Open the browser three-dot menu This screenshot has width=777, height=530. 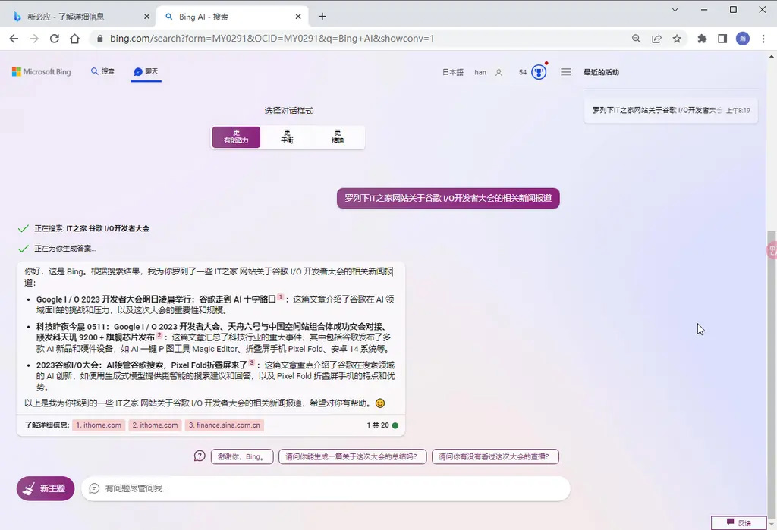pos(763,38)
